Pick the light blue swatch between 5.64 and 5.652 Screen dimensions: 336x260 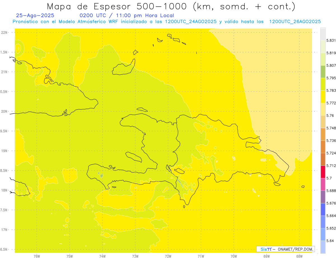(323, 234)
